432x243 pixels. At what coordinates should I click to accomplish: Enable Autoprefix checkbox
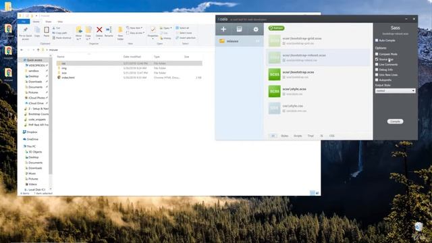[377, 80]
